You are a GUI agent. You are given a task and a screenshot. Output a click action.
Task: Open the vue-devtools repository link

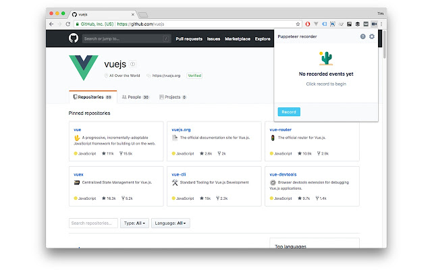[x=283, y=174]
